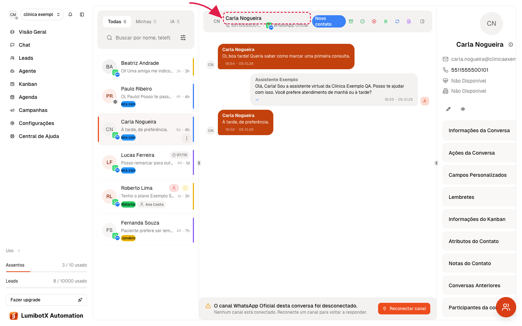522x326 pixels.
Task: Expand the Uso section chevron
Action: pos(19,251)
